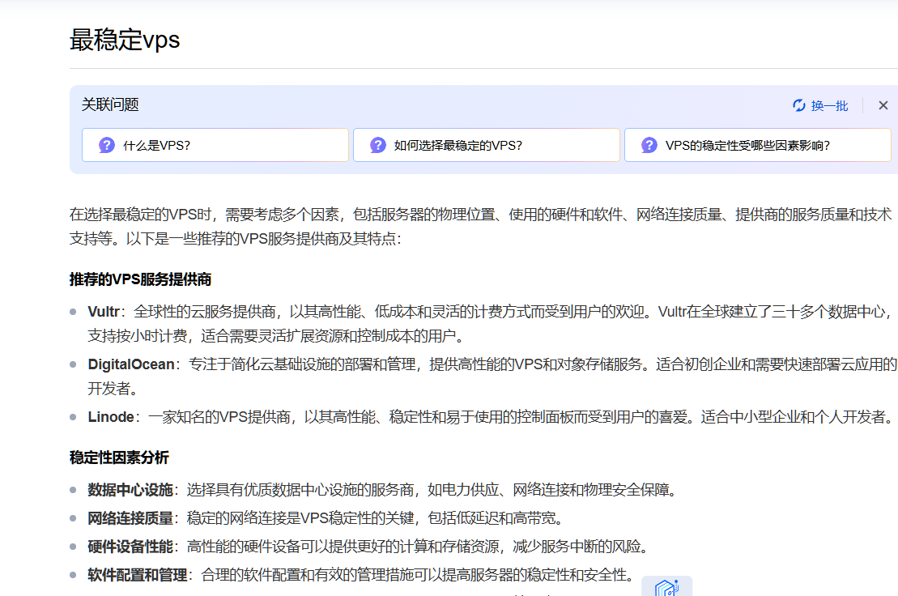Click the bold text 网络连接质量
Screen dimensions: 898x596
[130, 518]
